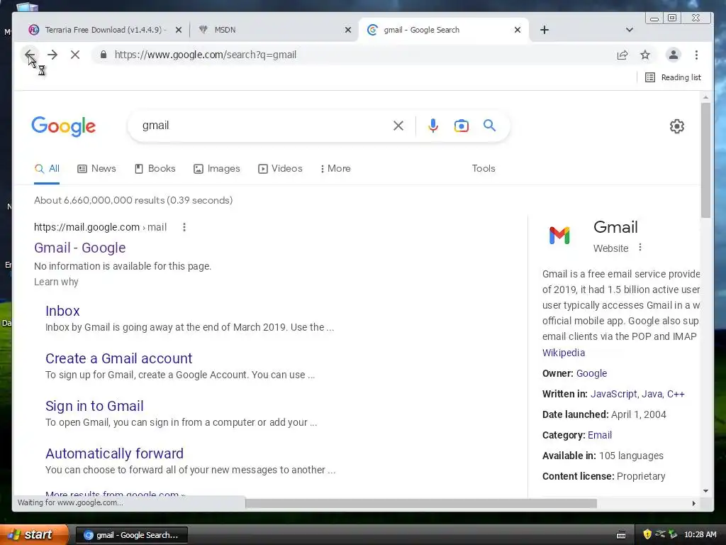Close the Terraria Free Download tab
This screenshot has width=726, height=545.
point(178,30)
